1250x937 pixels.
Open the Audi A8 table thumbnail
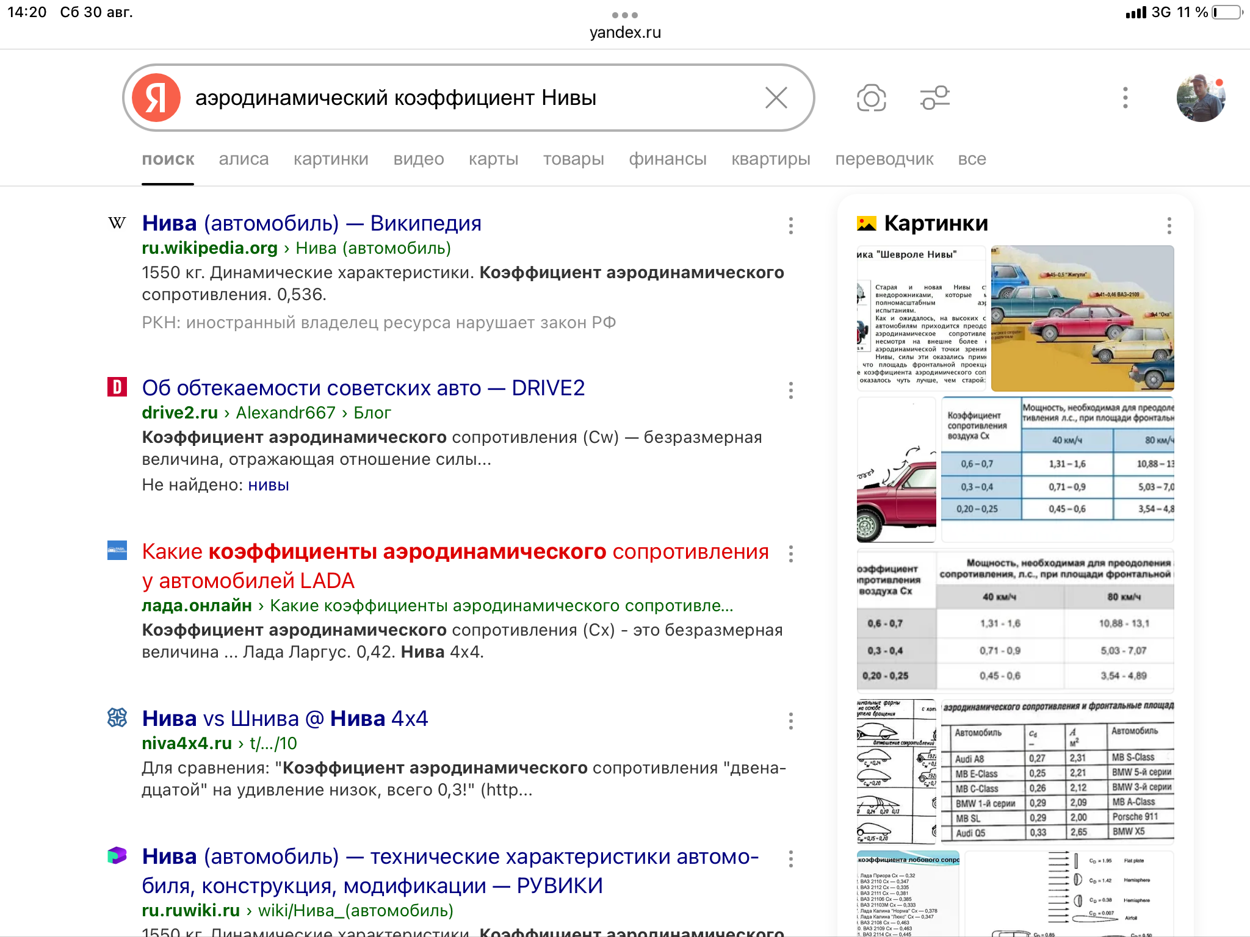(x=1057, y=772)
